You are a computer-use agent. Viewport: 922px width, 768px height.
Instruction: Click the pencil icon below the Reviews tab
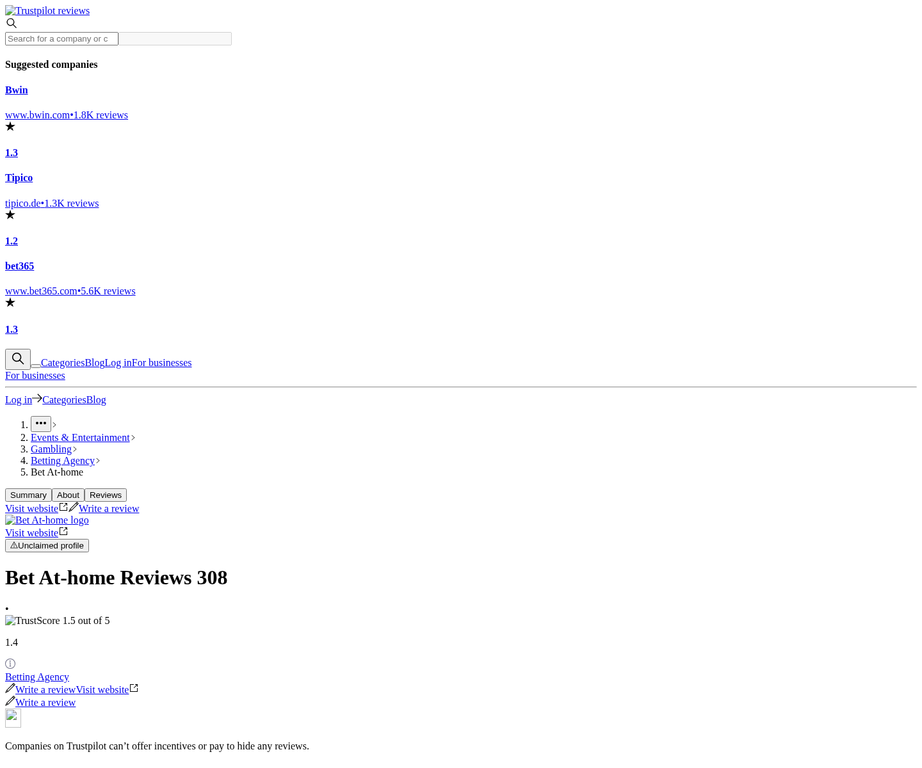click(74, 507)
